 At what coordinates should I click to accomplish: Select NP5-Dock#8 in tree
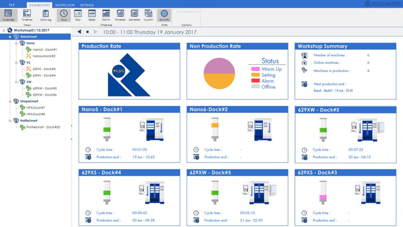pos(35,114)
